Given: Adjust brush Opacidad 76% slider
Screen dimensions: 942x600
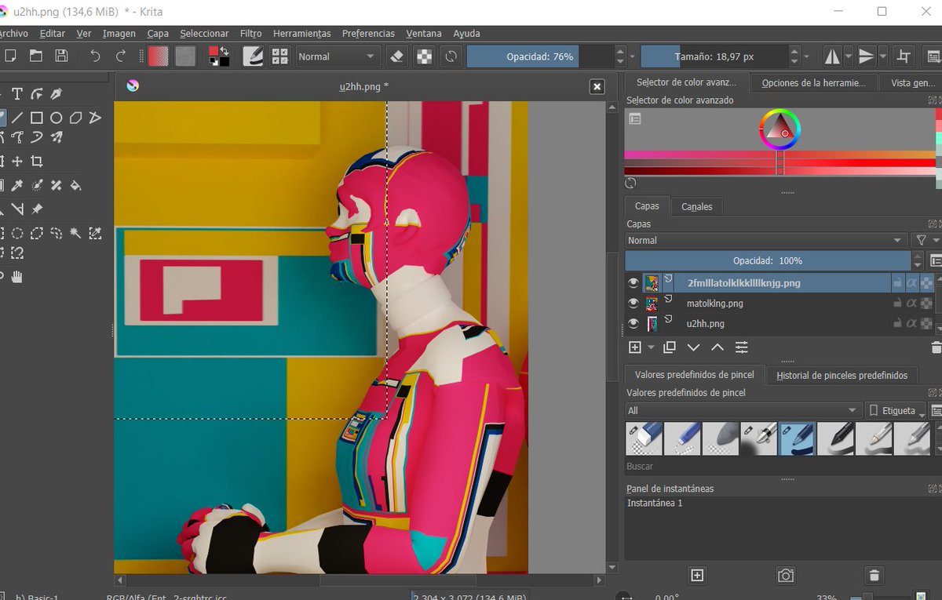Looking at the screenshot, I should point(540,56).
